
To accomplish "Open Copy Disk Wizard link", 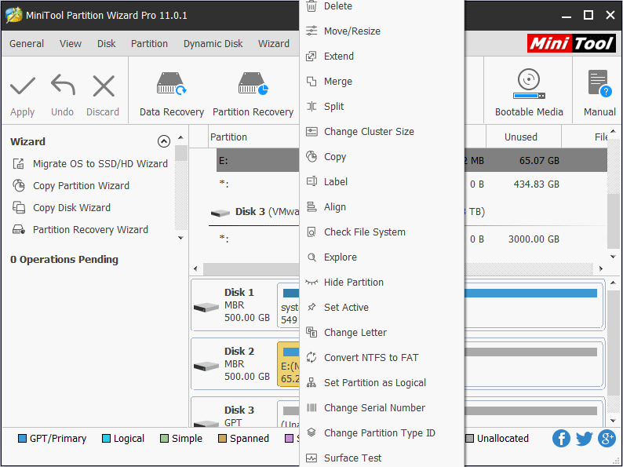I will [x=71, y=207].
